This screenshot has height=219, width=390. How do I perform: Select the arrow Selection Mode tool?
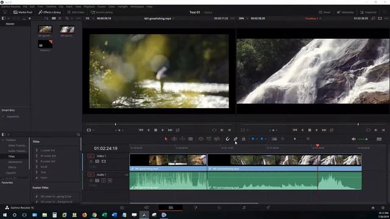click(166, 139)
